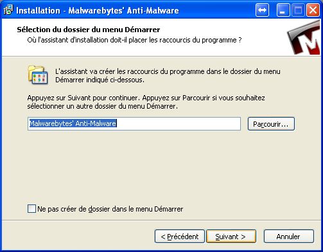Open the Parcourir... folder browser
323x252 pixels.
[x=271, y=123]
